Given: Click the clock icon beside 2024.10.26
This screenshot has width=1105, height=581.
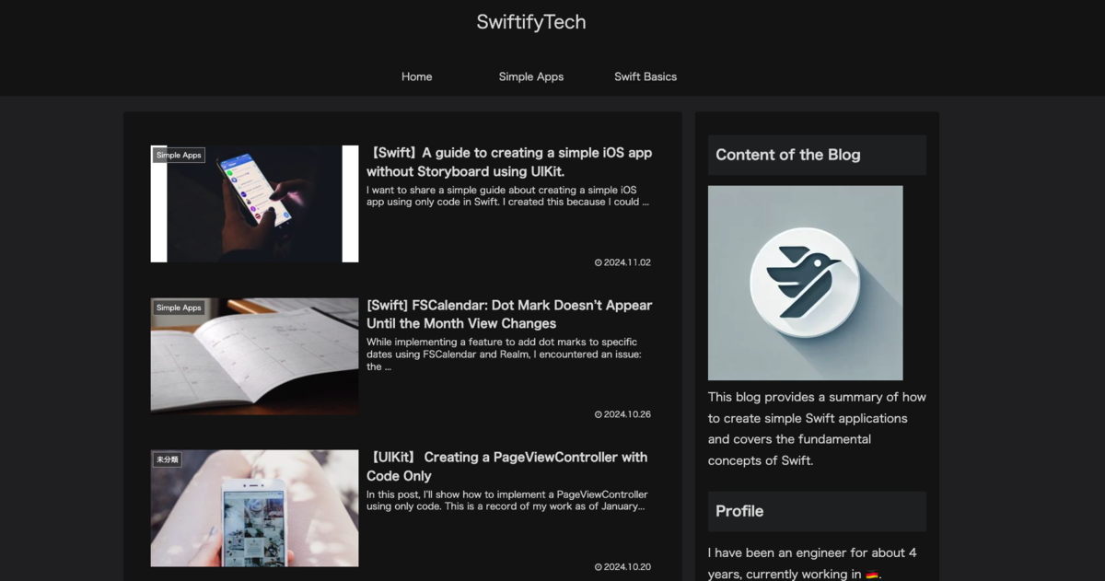Looking at the screenshot, I should [x=599, y=414].
